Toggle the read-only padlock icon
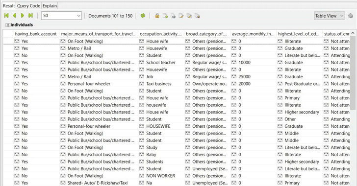357x186 pixels. click(x=157, y=16)
